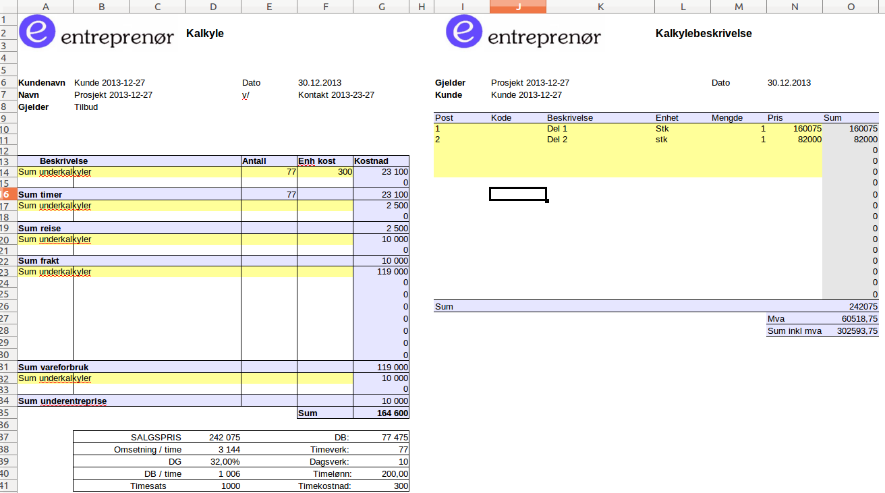Select the Enh kost header cell
885x493 pixels.
pos(325,161)
